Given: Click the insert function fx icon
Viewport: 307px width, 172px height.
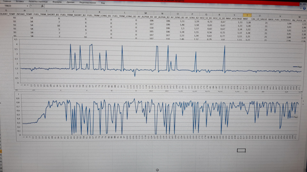Looking at the screenshot, I should [42, 6].
